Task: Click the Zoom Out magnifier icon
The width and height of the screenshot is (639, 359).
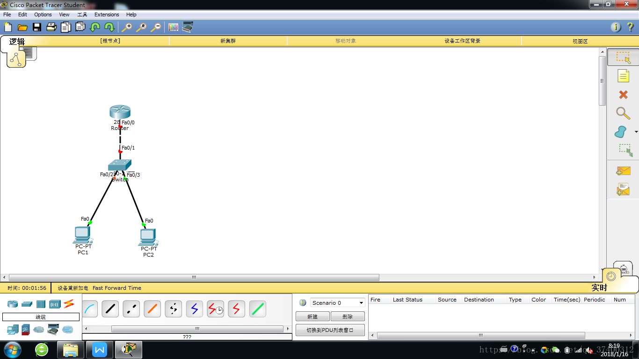Action: (x=155, y=27)
